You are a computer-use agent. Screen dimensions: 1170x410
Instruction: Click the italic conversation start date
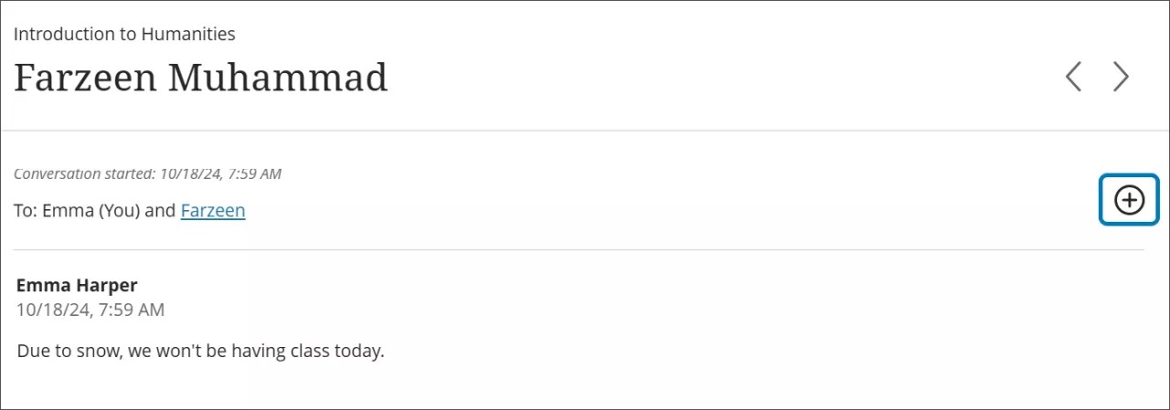tap(220, 173)
